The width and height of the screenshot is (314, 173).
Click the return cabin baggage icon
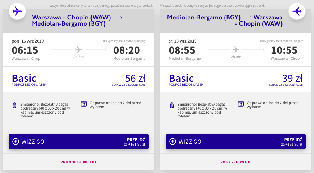pyautogui.click(x=172, y=105)
